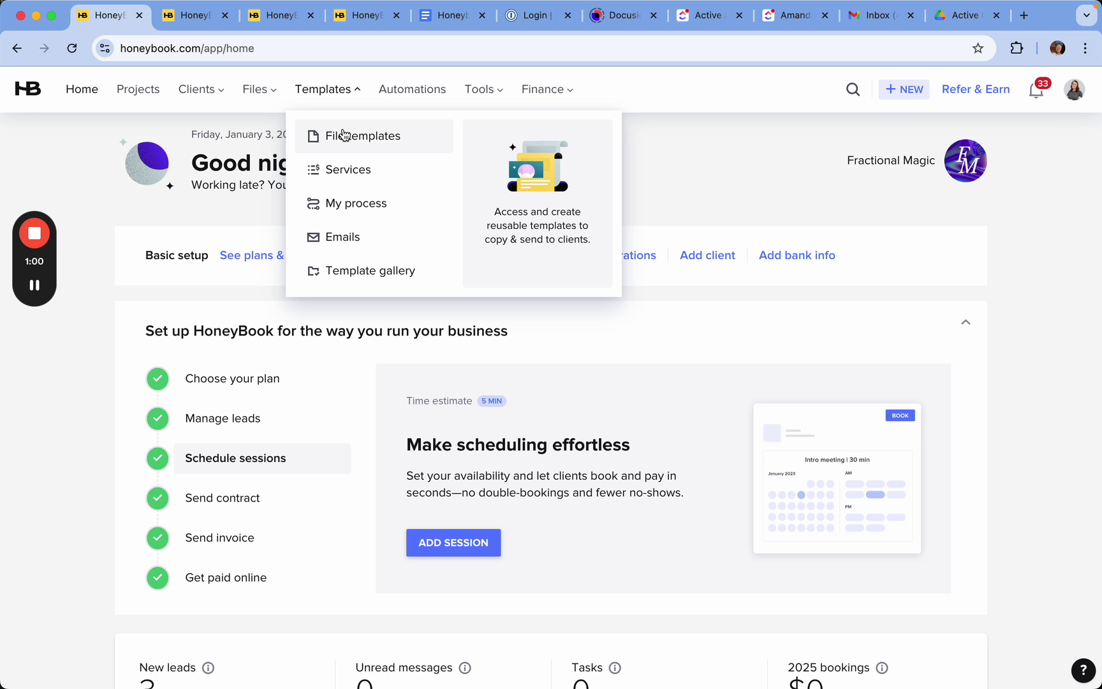Reload the page
The image size is (1102, 689).
click(72, 48)
